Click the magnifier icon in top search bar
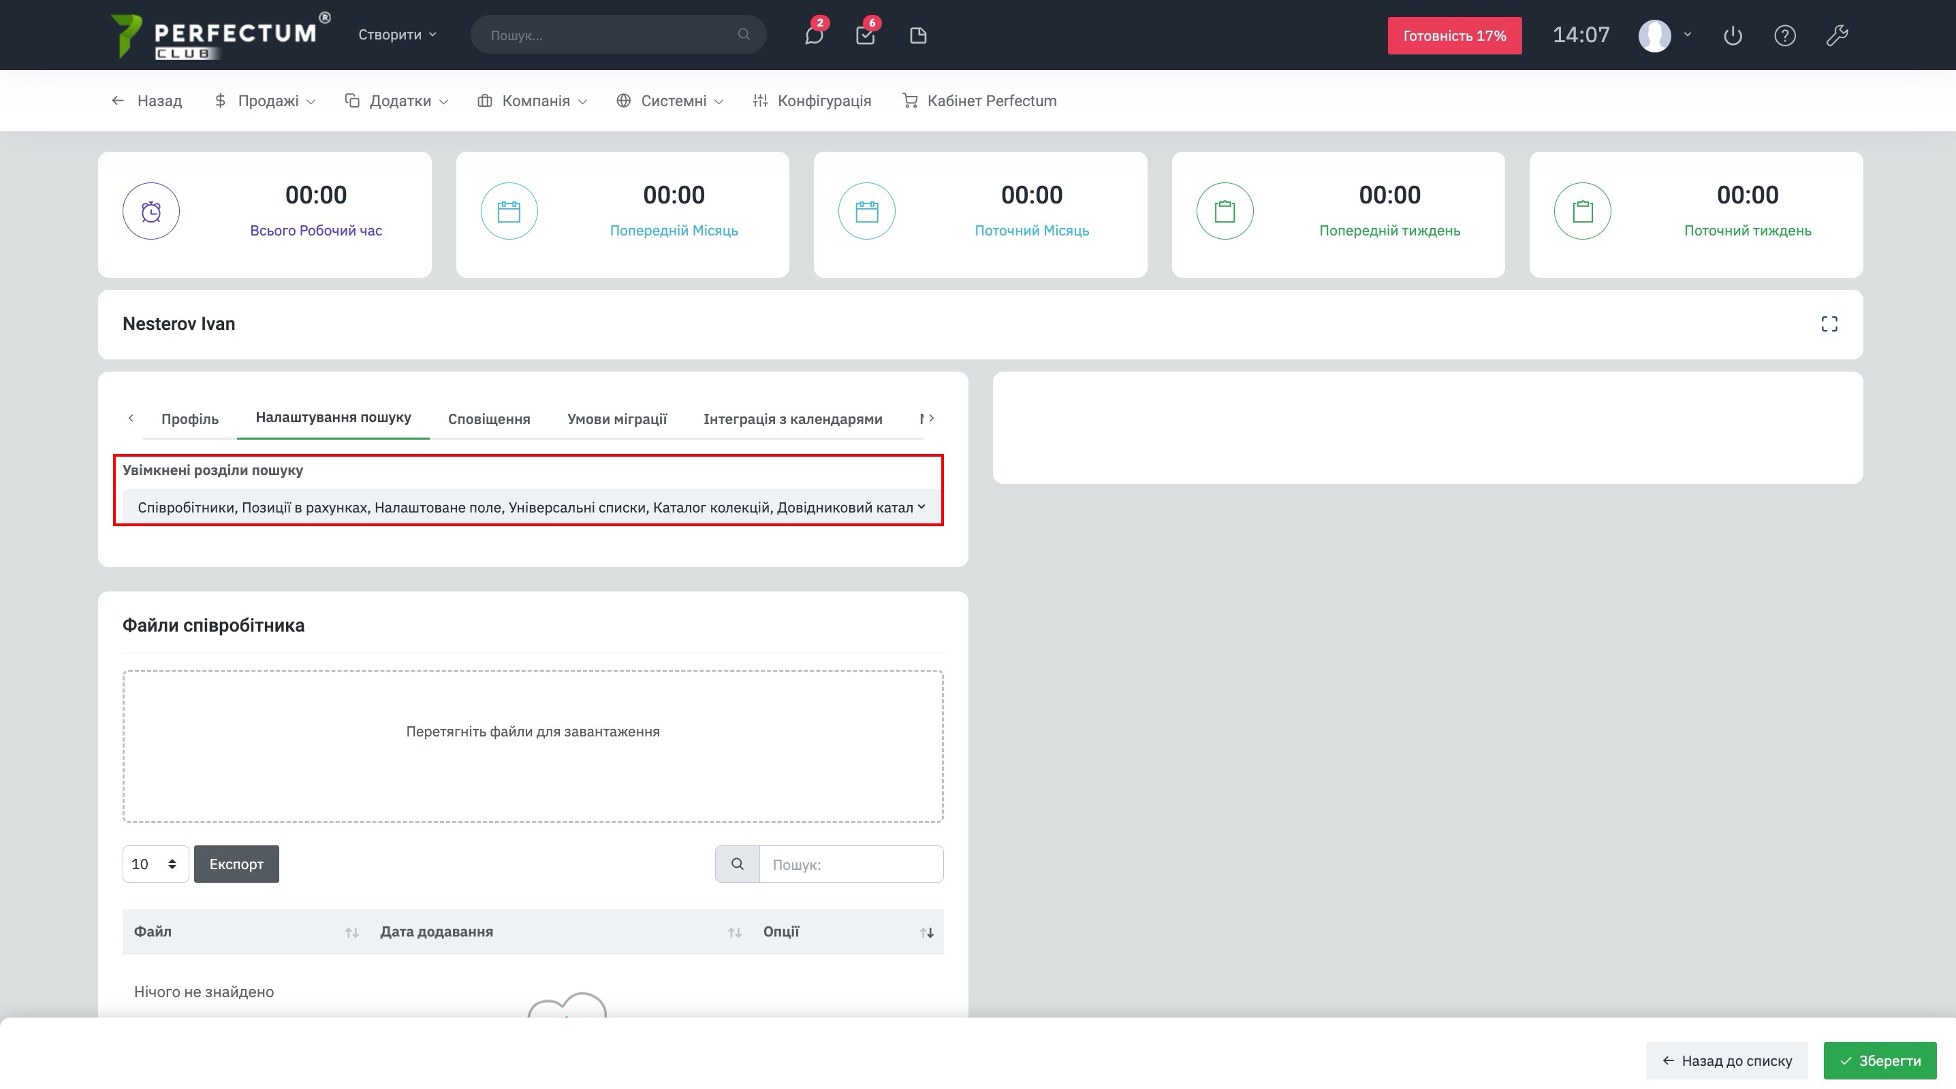This screenshot has height=1089, width=1956. coord(743,34)
